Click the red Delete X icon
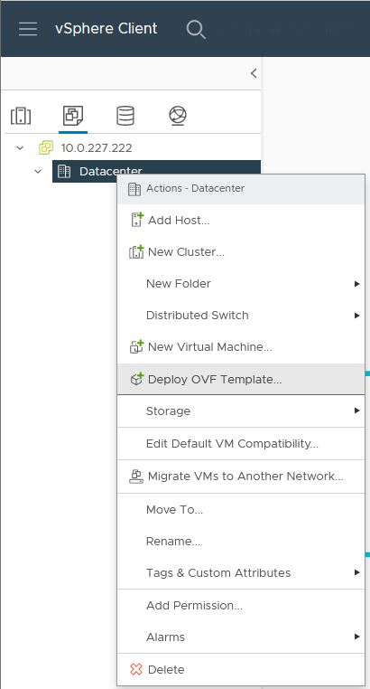The width and height of the screenshot is (370, 689). tap(136, 669)
